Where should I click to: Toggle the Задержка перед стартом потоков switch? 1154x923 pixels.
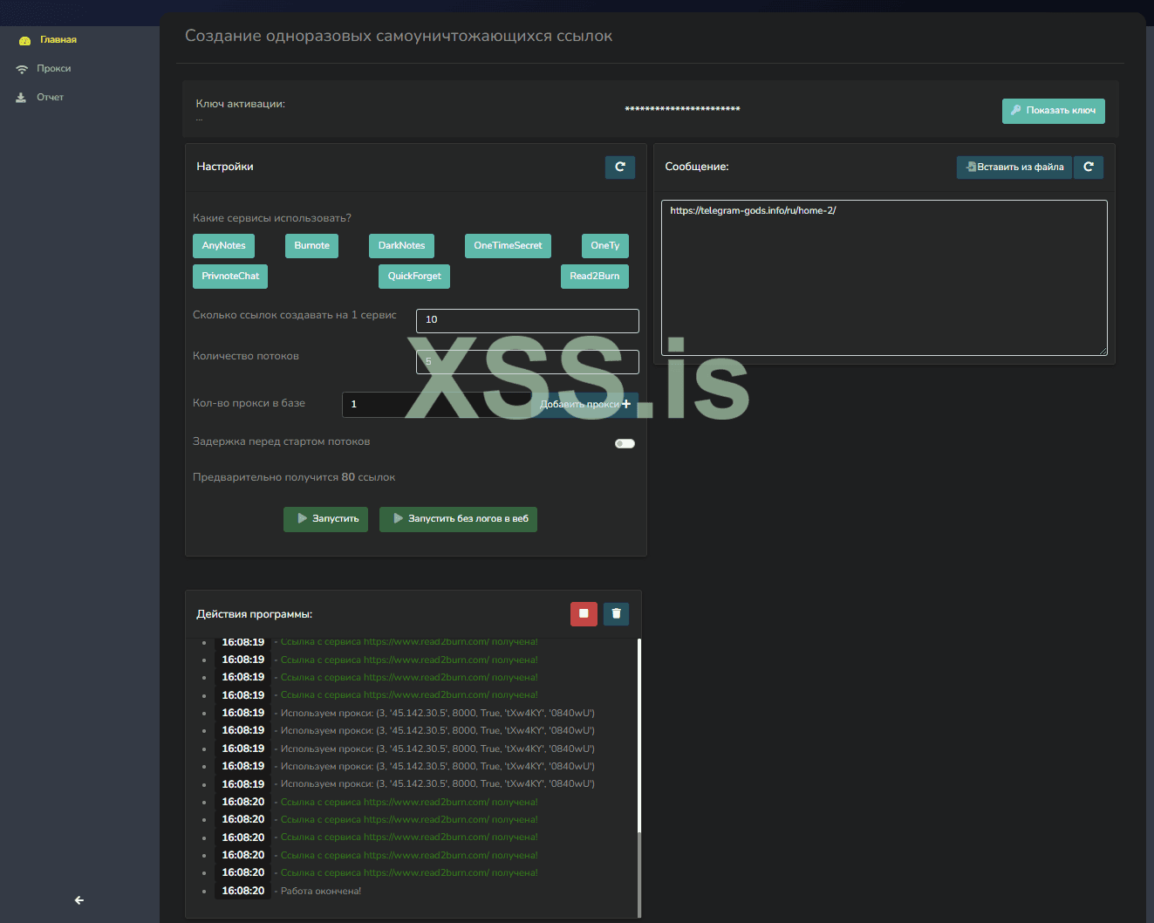point(625,444)
